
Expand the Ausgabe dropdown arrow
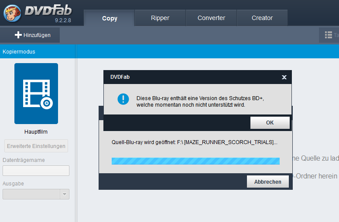[65, 194]
